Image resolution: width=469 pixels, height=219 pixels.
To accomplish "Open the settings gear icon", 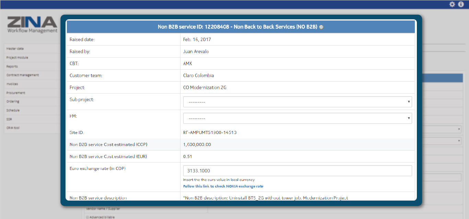I will pyautogui.click(x=452, y=4).
